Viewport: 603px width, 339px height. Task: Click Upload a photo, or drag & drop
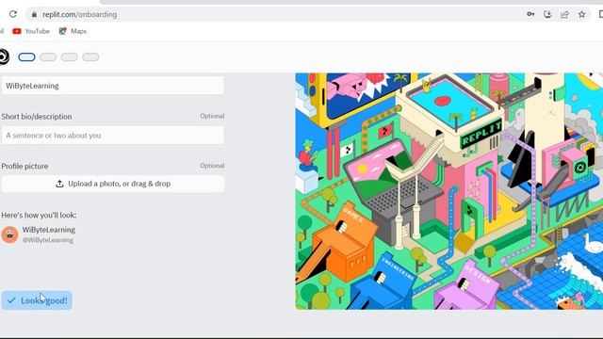[113, 184]
